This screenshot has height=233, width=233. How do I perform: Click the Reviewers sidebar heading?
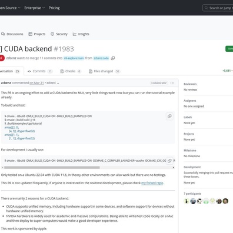(x=190, y=84)
